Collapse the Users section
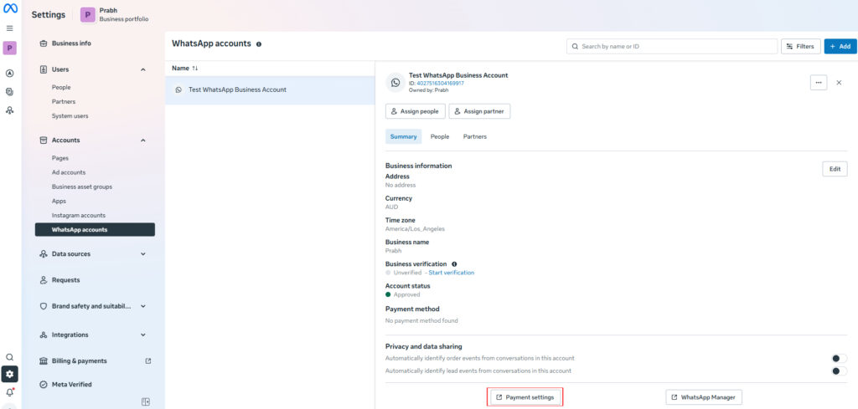This screenshot has width=858, height=409. point(143,70)
